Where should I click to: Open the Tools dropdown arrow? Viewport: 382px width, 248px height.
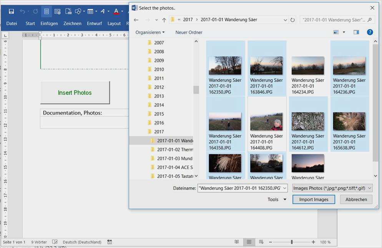(284, 199)
